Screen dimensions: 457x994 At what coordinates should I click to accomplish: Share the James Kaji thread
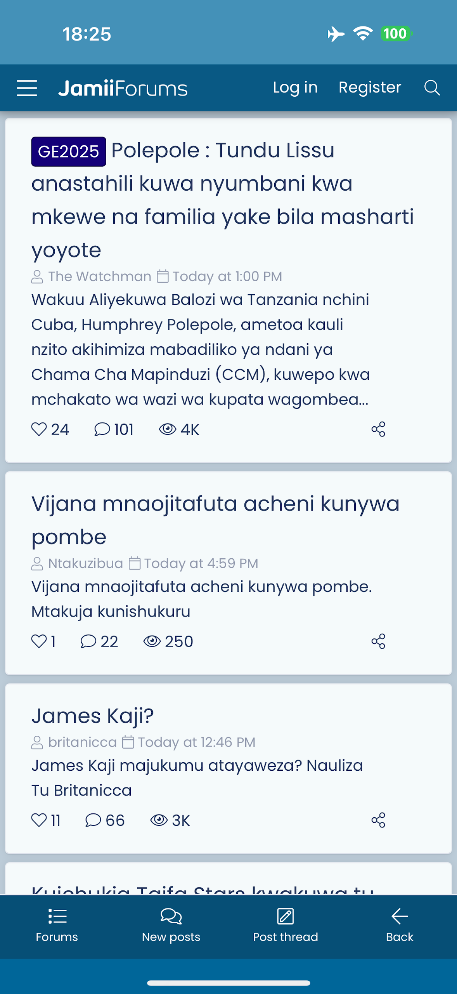(x=378, y=820)
